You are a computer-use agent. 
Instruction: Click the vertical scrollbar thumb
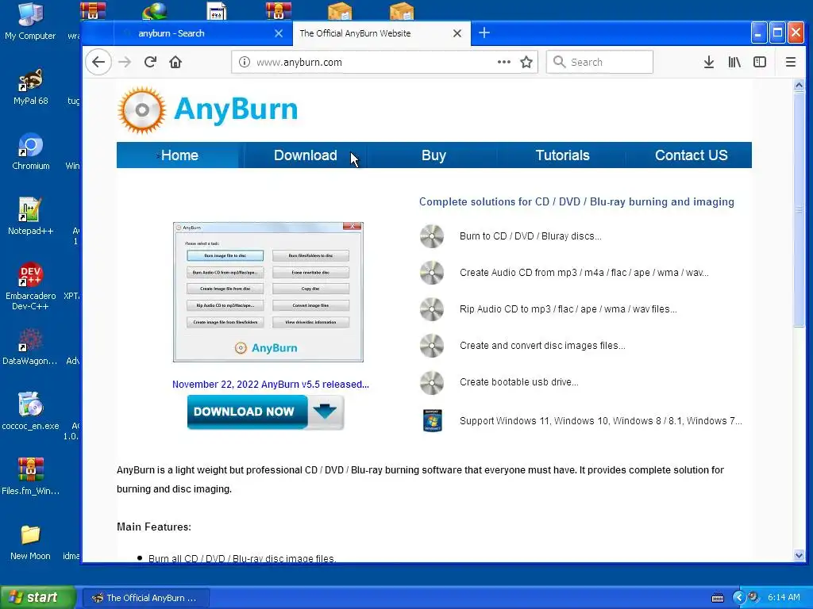click(x=799, y=209)
